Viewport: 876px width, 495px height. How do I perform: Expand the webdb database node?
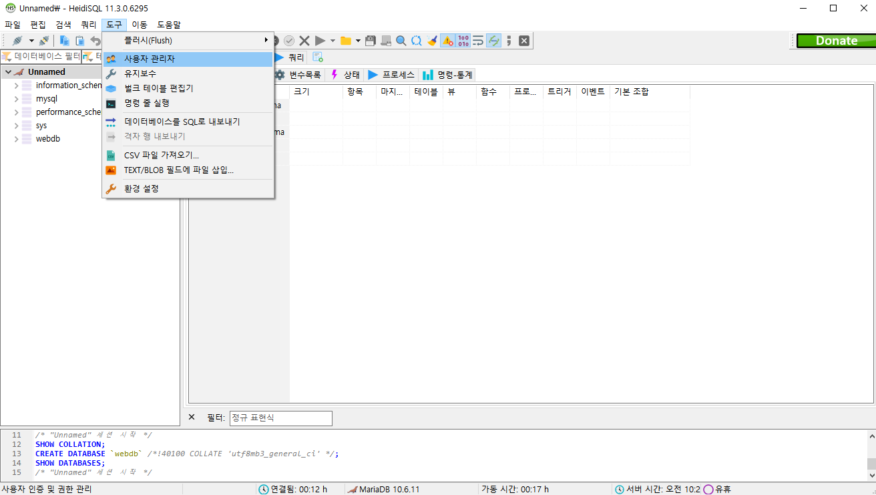click(x=17, y=139)
